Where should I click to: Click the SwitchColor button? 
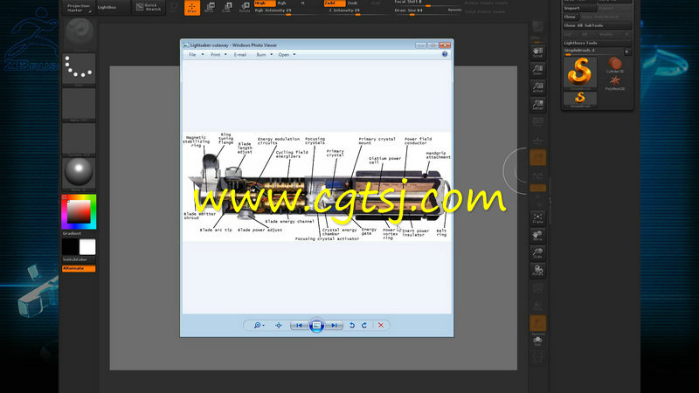pos(79,259)
